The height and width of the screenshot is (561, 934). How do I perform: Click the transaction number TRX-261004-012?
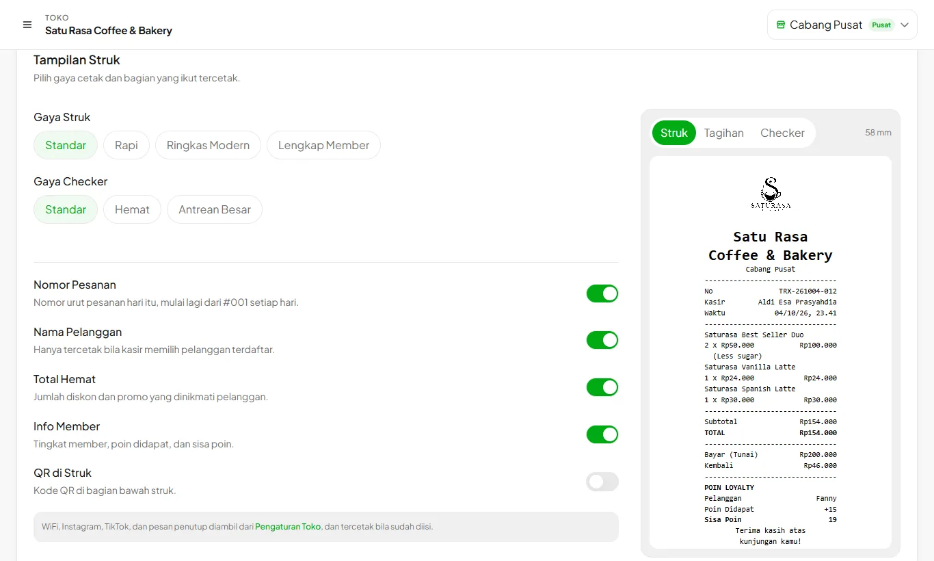pyautogui.click(x=808, y=291)
